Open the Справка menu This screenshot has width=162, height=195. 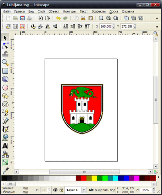tap(128, 11)
